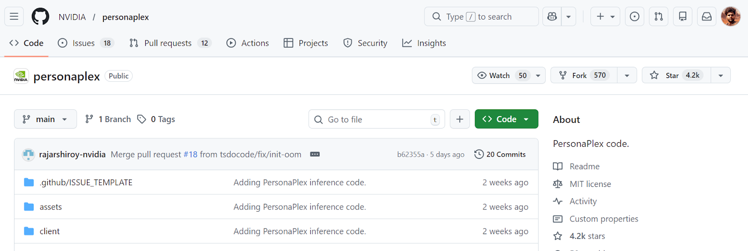Open Custom properties link

(604, 219)
